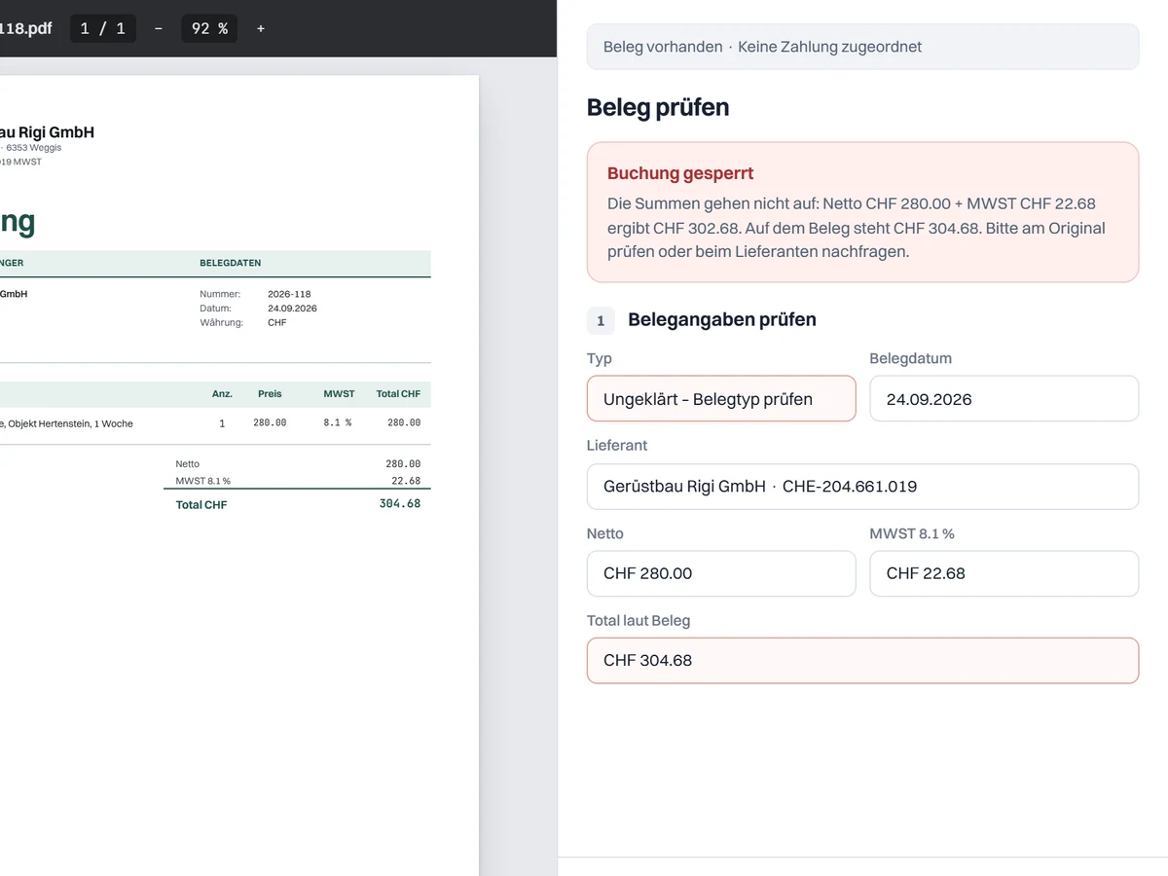Image resolution: width=1168 pixels, height=876 pixels.
Task: Click the 'Währung:' CHF value in PDF
Action: 277,322
